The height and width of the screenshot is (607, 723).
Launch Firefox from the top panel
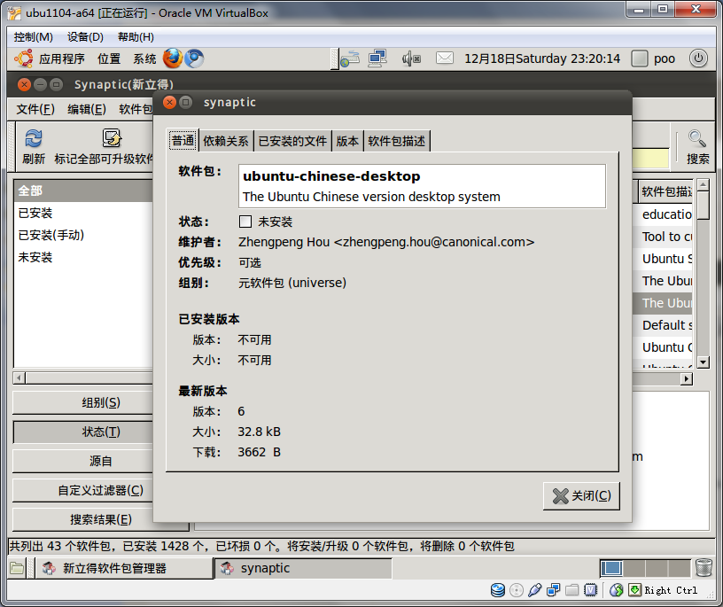[173, 58]
